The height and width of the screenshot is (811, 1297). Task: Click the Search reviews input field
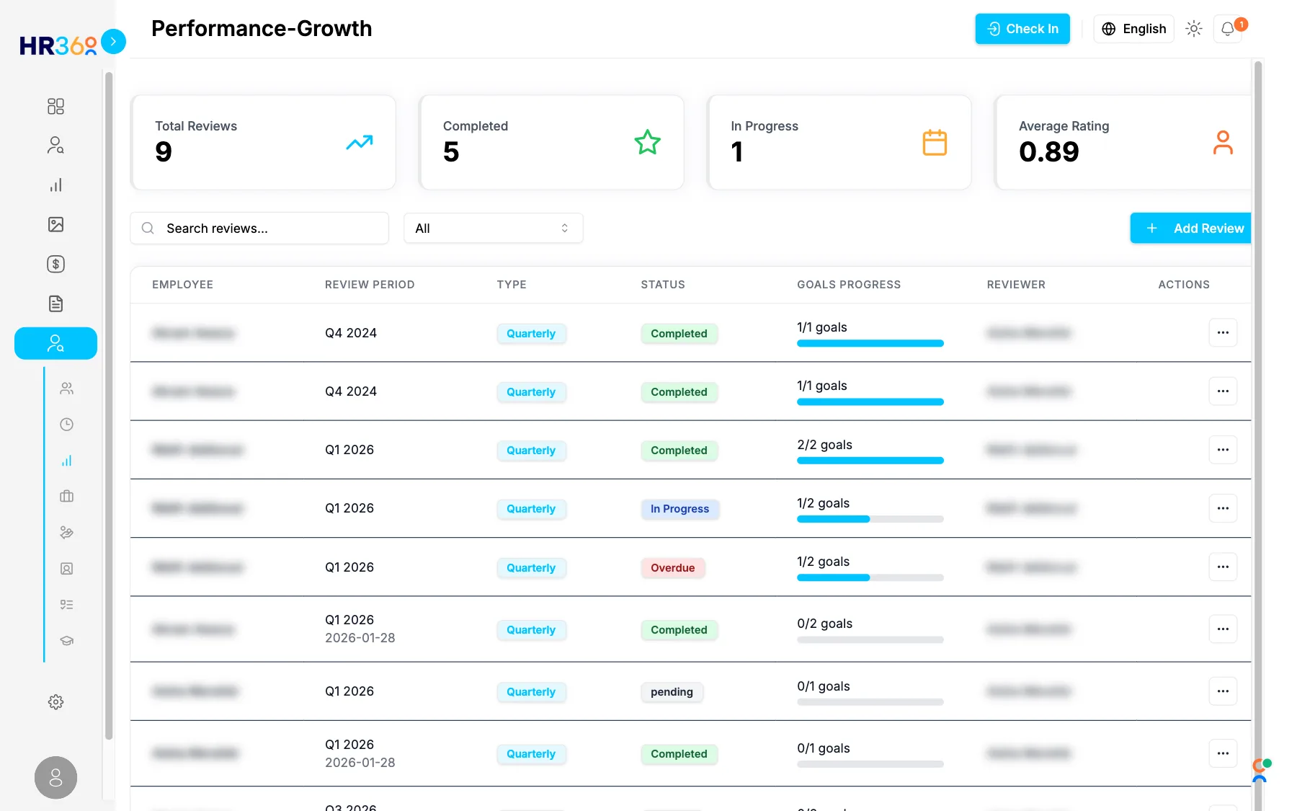pos(259,229)
